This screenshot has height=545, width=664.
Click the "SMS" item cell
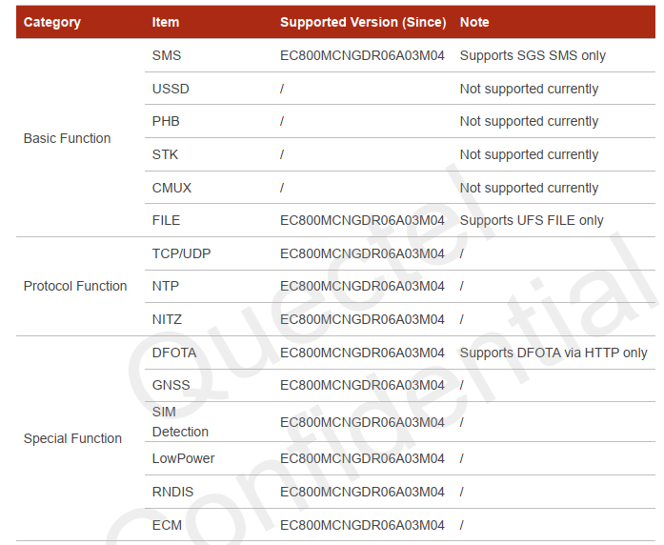[167, 55]
